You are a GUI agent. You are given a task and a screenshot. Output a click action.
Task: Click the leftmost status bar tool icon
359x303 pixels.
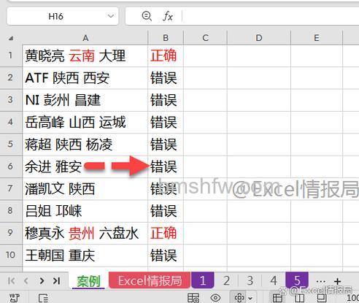point(15,298)
